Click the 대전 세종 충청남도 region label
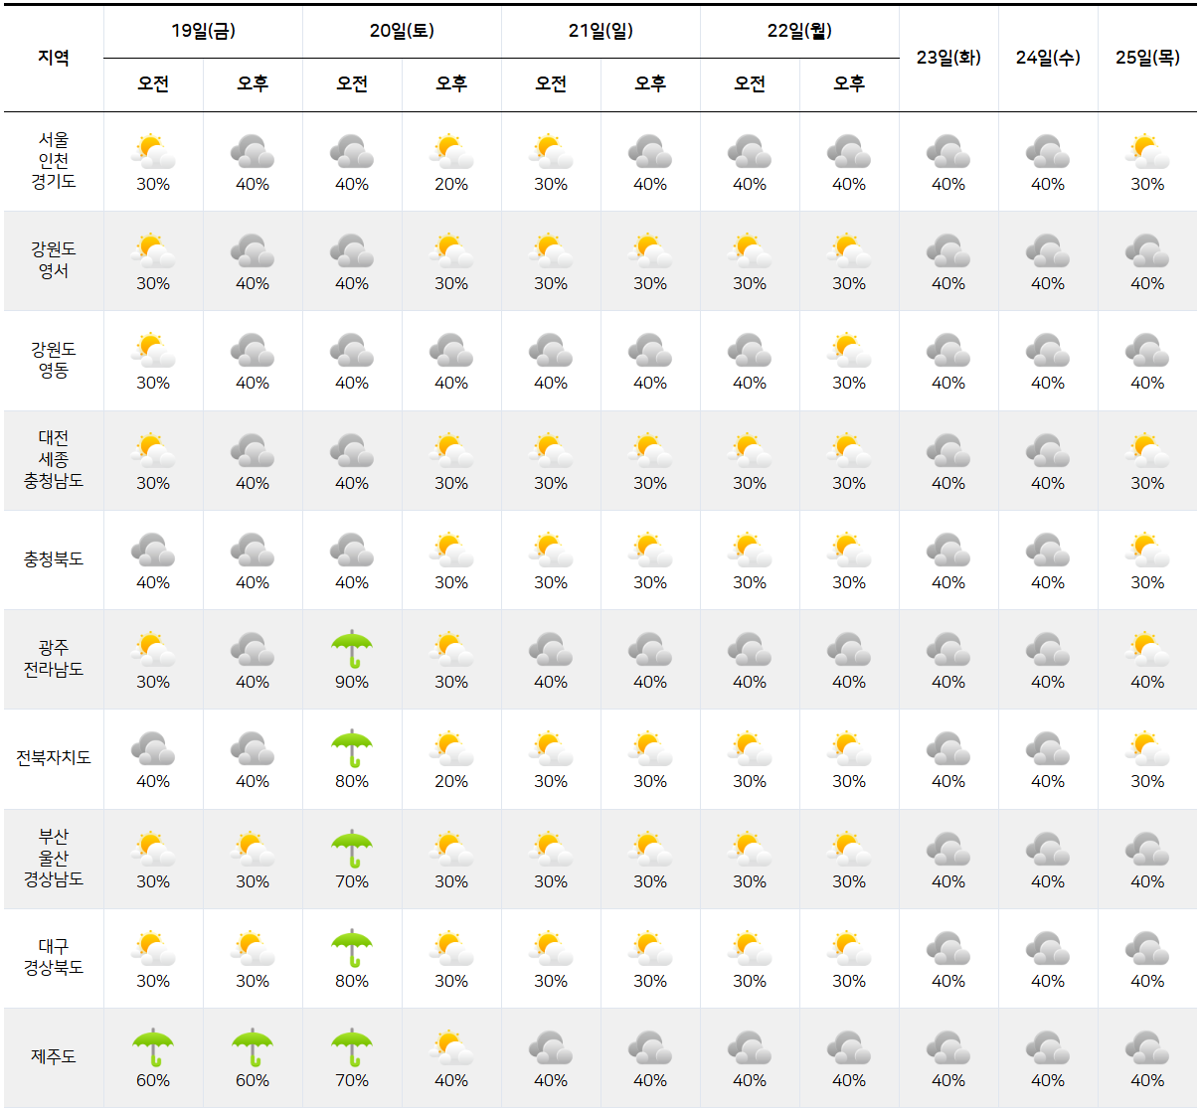The width and height of the screenshot is (1202, 1110). (54, 459)
